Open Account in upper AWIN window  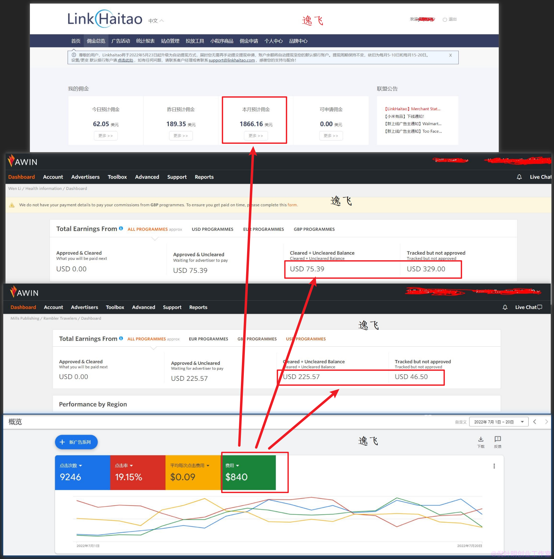click(53, 177)
